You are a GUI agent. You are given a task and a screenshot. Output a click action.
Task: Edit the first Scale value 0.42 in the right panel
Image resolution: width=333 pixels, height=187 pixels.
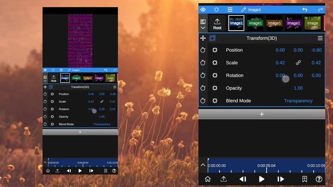coord(280,63)
